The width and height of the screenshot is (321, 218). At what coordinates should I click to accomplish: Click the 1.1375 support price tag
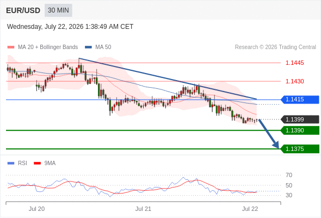tap(300, 149)
